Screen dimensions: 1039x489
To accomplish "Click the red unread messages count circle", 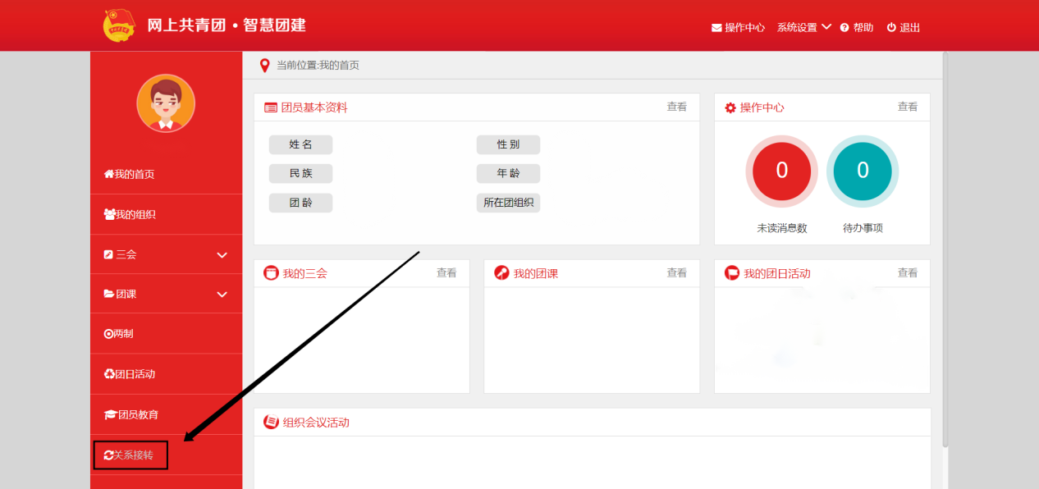I will pyautogui.click(x=781, y=171).
